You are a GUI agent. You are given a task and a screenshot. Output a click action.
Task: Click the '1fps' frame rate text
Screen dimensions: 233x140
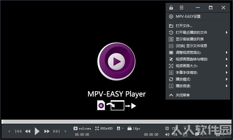click(x=137, y=129)
